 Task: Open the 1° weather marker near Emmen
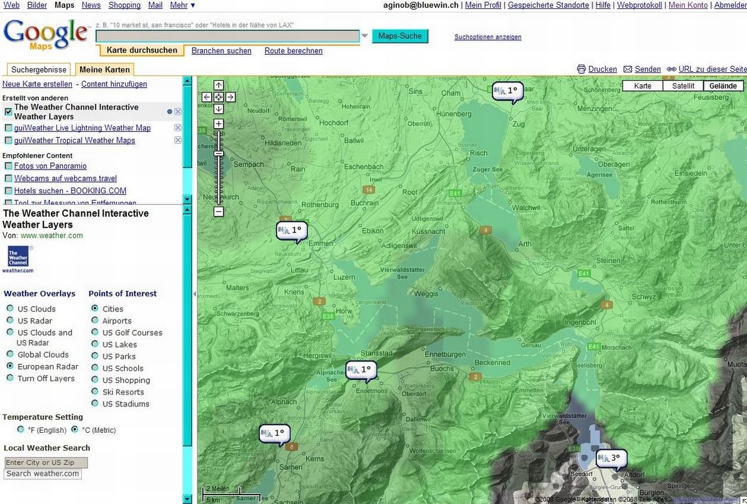point(292,231)
